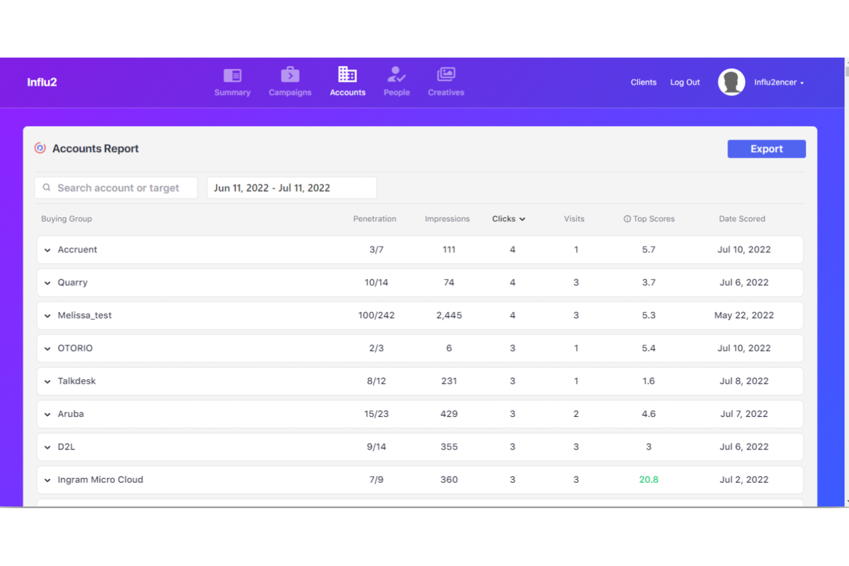Select the Accounts building icon
Viewport: 849px width, 566px height.
[x=347, y=75]
